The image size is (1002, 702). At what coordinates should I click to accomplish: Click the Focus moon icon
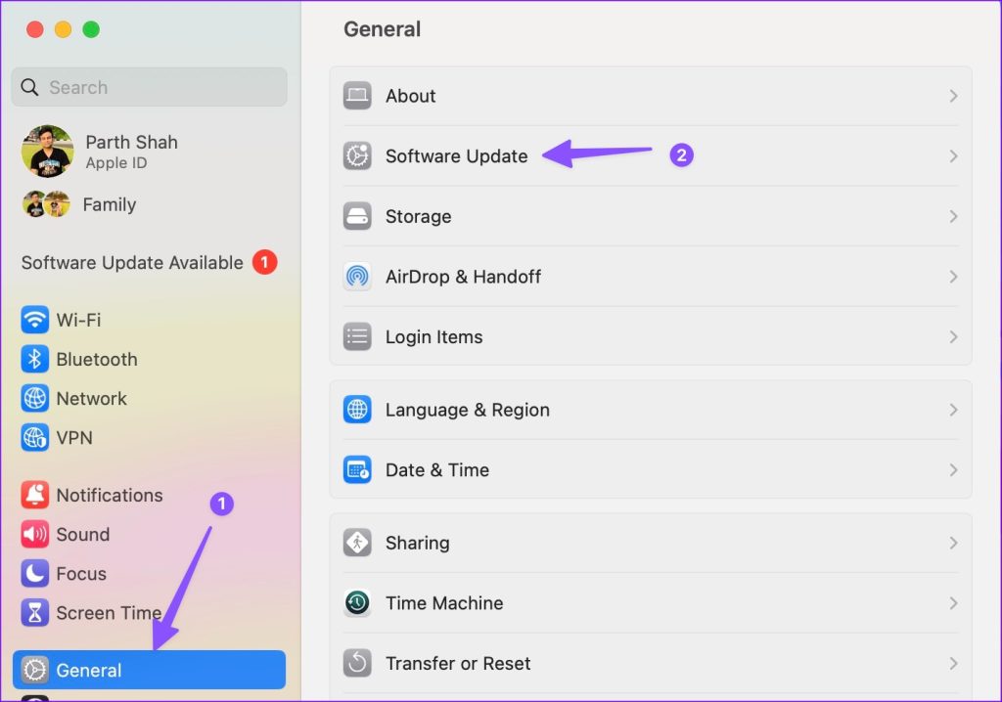(x=35, y=574)
